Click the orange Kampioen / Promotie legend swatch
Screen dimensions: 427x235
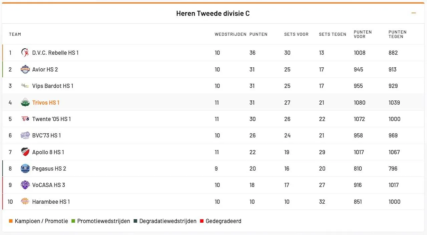(x=11, y=221)
